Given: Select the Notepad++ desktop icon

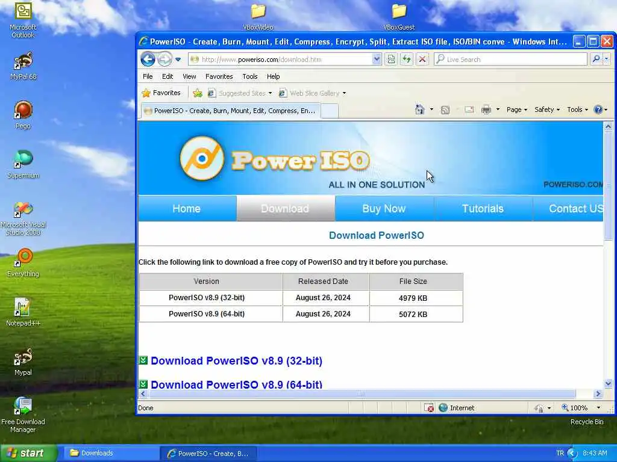Looking at the screenshot, I should coord(23,312).
